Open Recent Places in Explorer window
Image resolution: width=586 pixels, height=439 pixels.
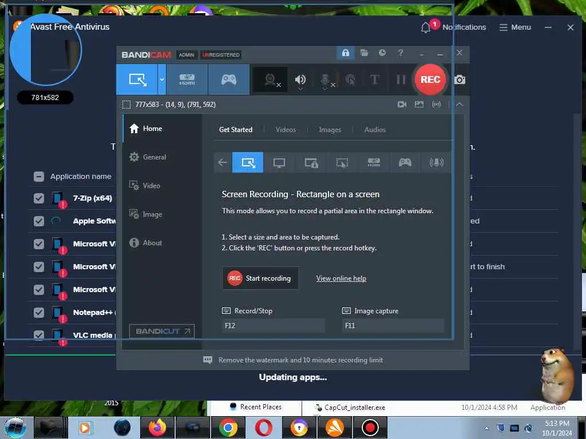coord(256,407)
